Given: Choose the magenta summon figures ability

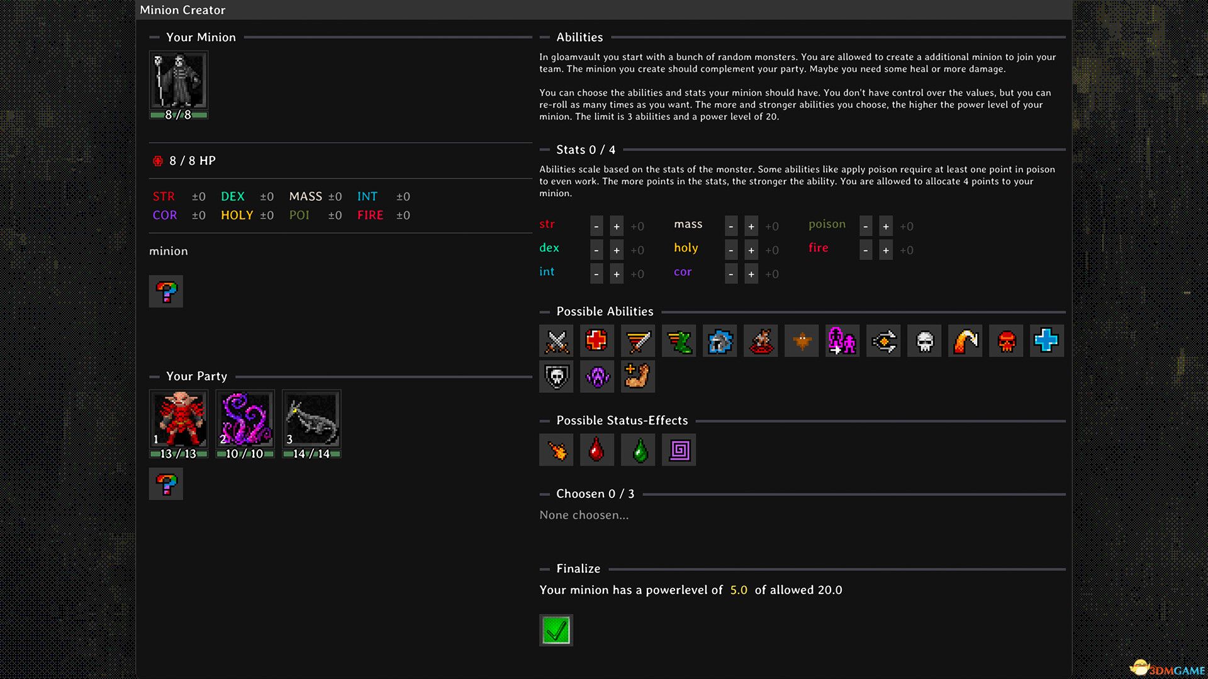Looking at the screenshot, I should tap(842, 341).
